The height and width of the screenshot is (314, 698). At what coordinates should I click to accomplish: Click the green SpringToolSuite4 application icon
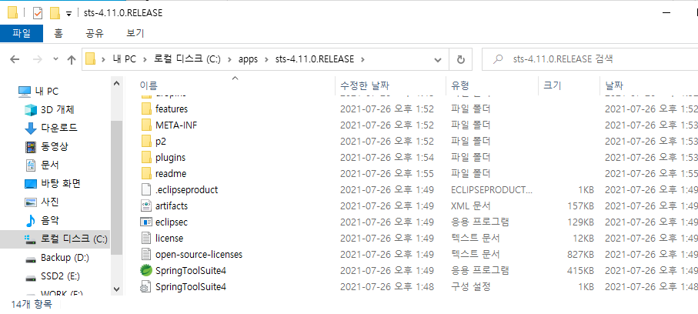click(146, 271)
